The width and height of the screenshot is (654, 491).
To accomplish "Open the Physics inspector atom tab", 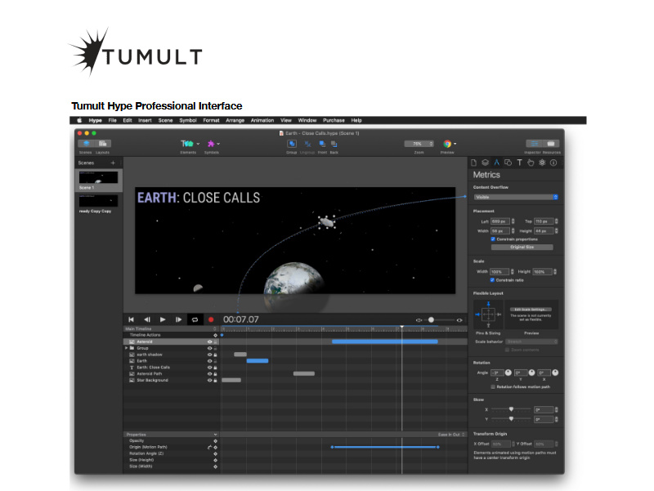I will coord(542,163).
